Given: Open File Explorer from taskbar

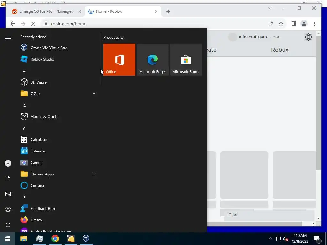Looking at the screenshot, I should [x=24, y=239].
